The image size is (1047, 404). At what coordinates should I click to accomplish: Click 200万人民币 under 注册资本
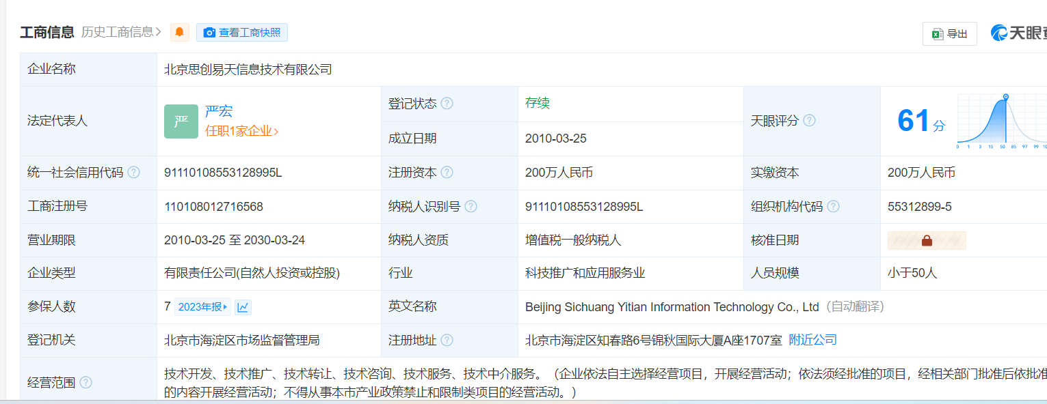pos(559,173)
